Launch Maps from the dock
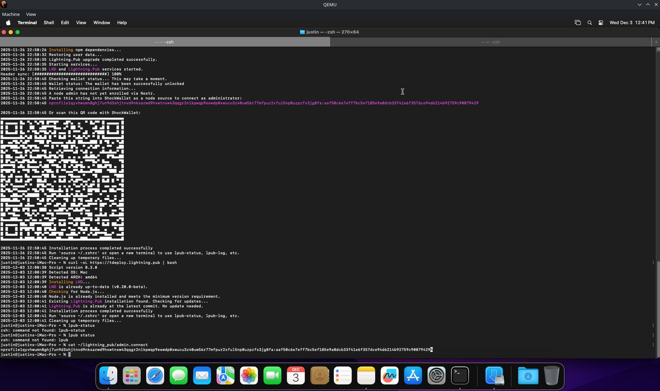The height and width of the screenshot is (391, 660). click(x=226, y=376)
